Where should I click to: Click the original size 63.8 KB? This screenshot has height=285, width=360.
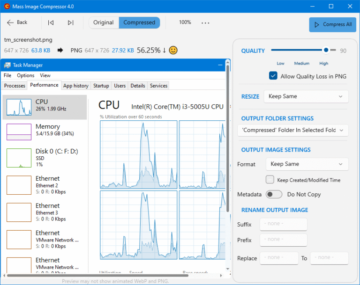(x=41, y=51)
